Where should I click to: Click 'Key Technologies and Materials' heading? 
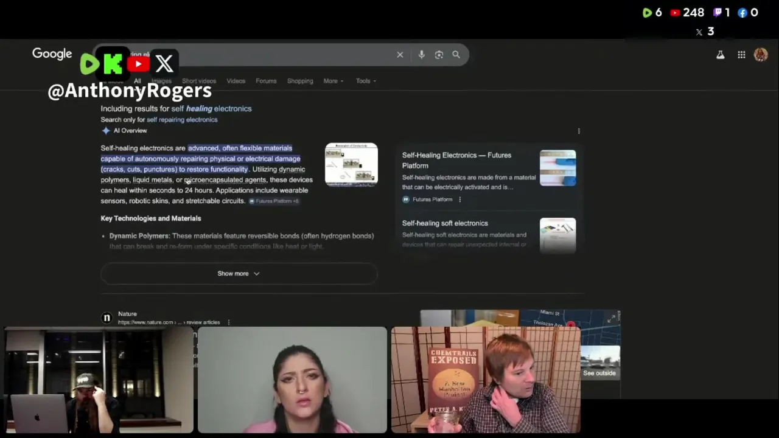tap(151, 218)
